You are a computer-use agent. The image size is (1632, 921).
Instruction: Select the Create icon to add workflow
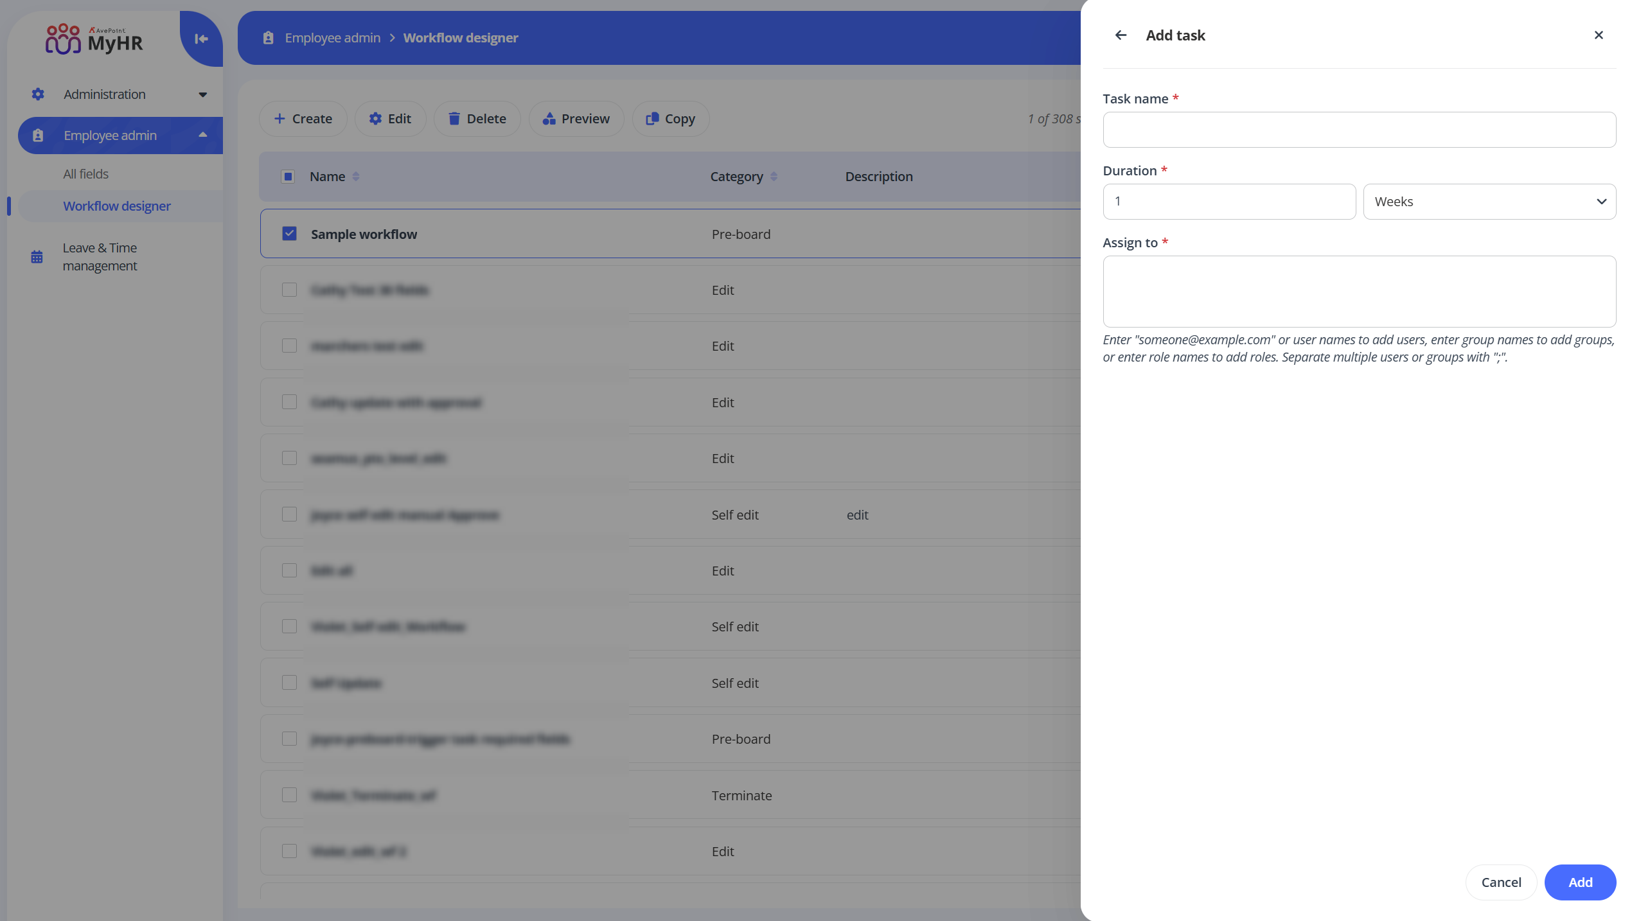click(280, 118)
